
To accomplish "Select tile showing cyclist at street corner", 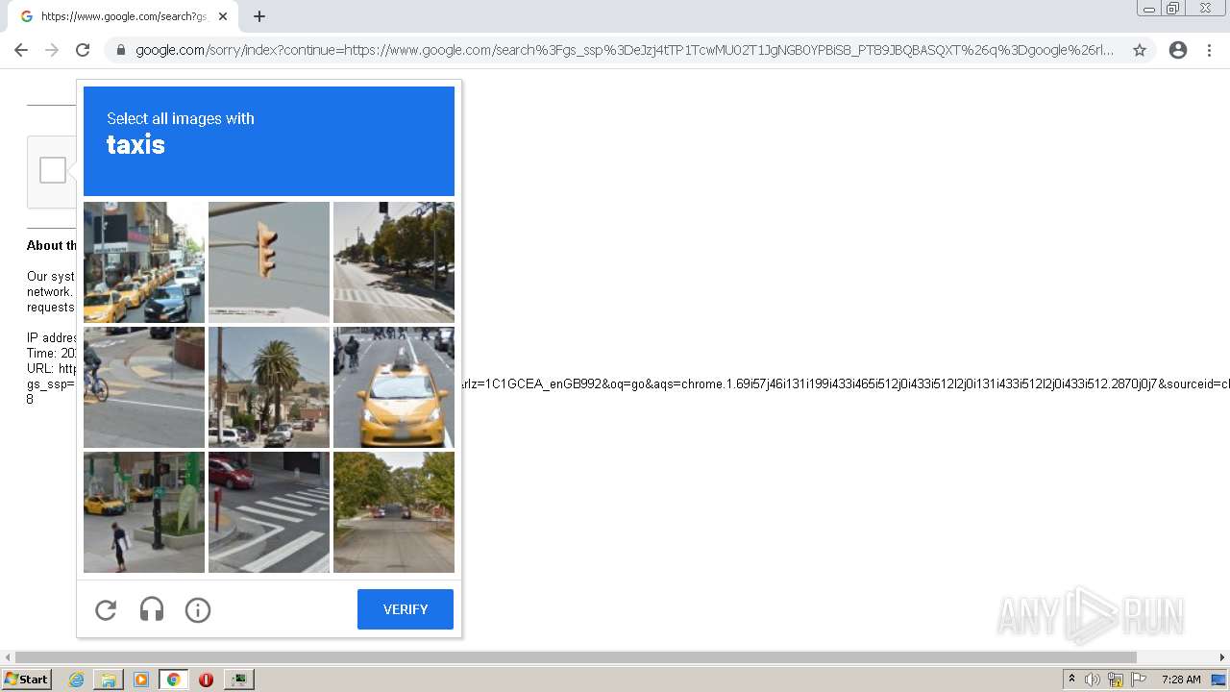I will coord(144,387).
